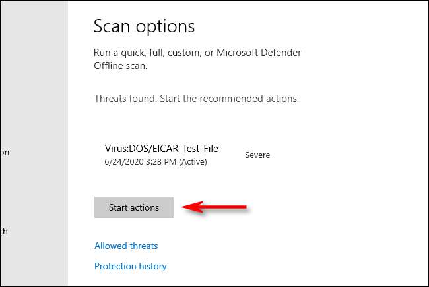429x287 pixels.
Task: Click the Severe severity label
Action: click(257, 155)
